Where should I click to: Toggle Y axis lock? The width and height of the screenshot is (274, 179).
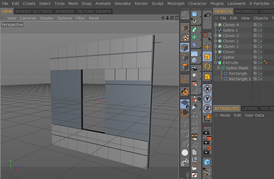click(207, 99)
